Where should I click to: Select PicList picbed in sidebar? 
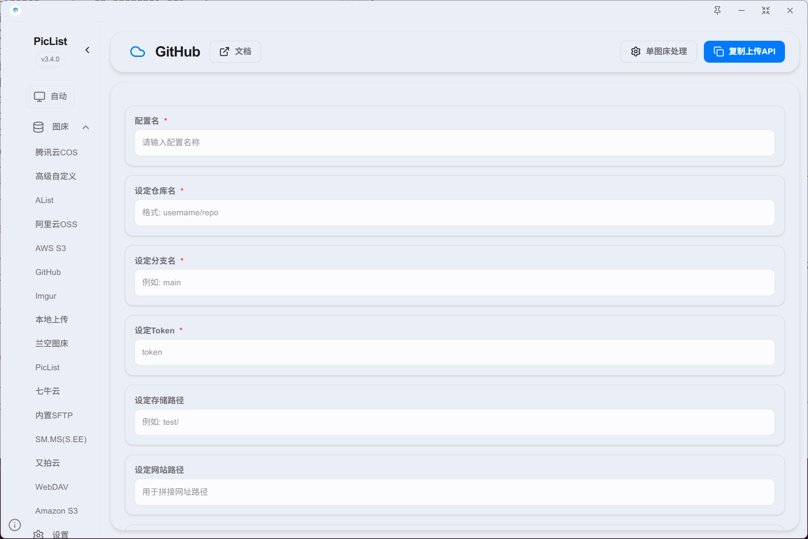click(x=48, y=368)
